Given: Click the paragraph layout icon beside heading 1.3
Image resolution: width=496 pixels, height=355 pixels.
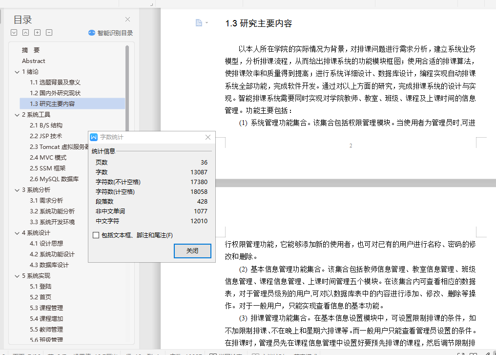Looking at the screenshot, I should 199,23.
